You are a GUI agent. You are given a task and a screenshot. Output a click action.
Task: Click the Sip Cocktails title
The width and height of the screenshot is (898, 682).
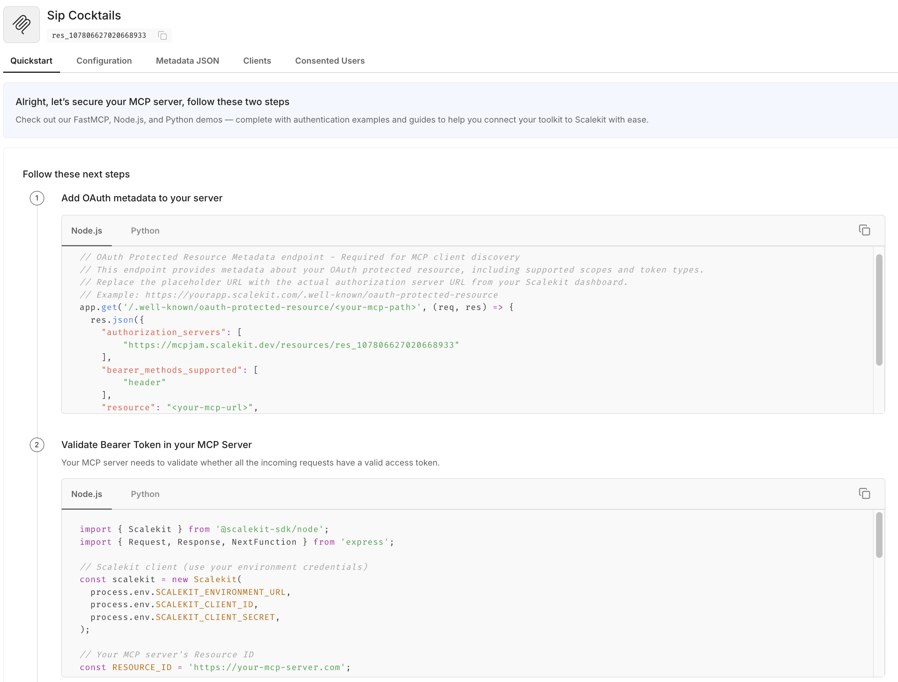(x=84, y=16)
